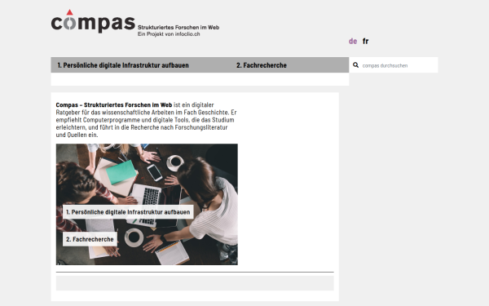
Task: Open "1. Persönliche digitale Infrastruktur aufbauen" in nav bar
Action: 123,65
